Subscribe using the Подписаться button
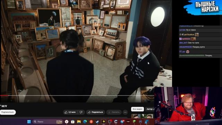The height and width of the screenshot is (125, 222). (8, 112)
